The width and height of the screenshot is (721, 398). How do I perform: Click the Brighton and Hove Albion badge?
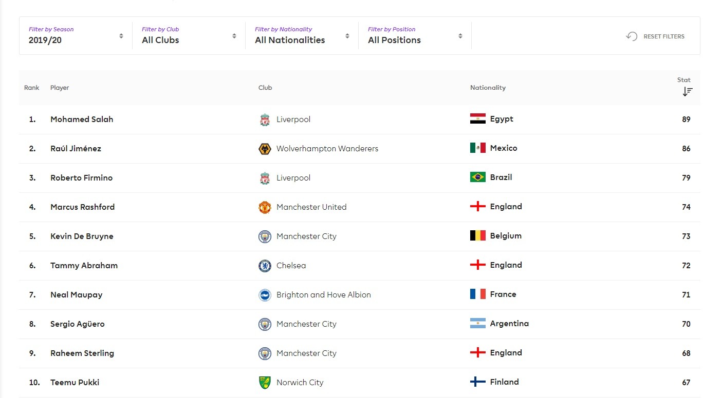tap(265, 295)
